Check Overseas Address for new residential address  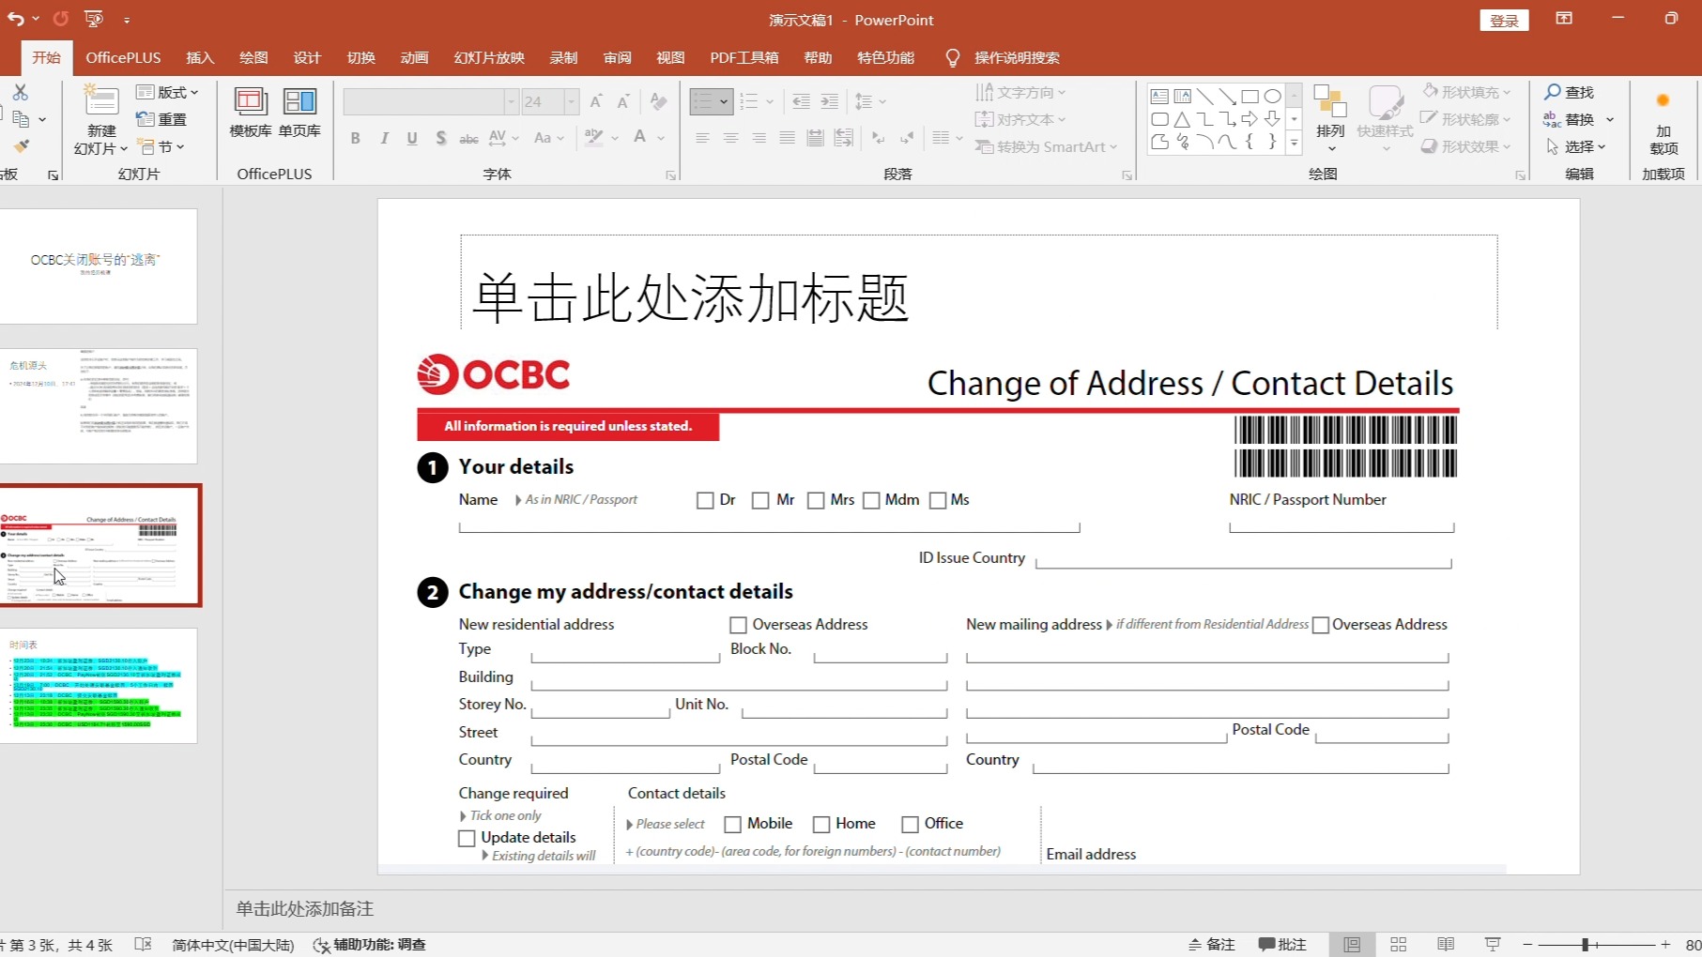(739, 625)
